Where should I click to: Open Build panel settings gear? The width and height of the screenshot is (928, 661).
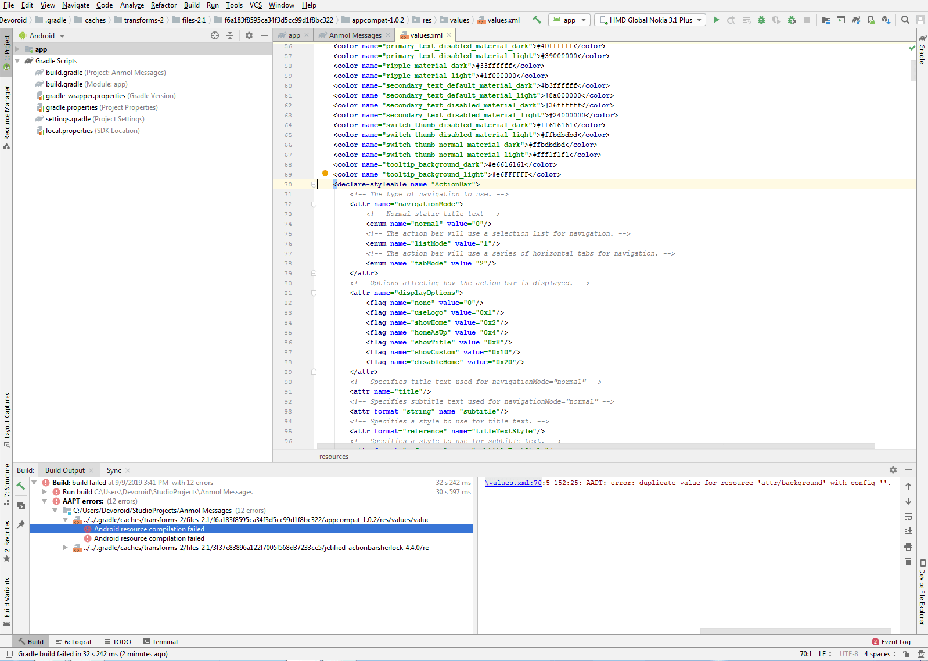(x=893, y=470)
